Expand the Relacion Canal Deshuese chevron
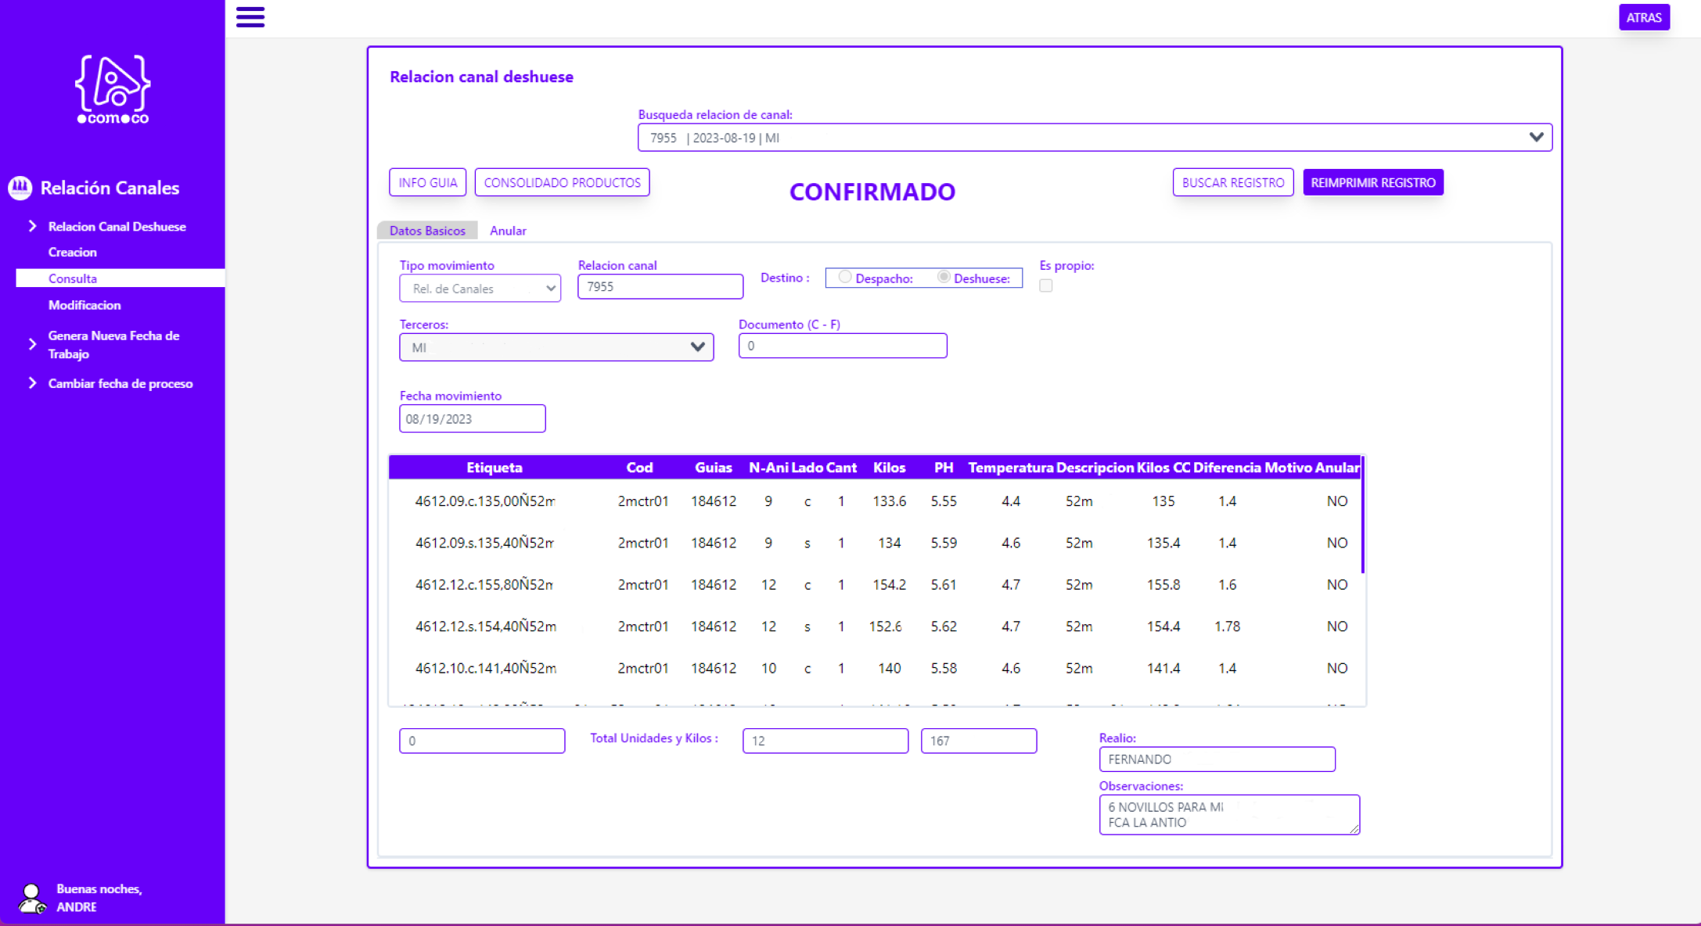The height and width of the screenshot is (926, 1701). [33, 226]
